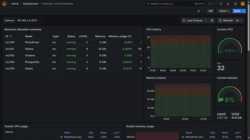The height and width of the screenshot is (140, 250).
Task: Click the CPU history panel title
Action: pos(153,29)
